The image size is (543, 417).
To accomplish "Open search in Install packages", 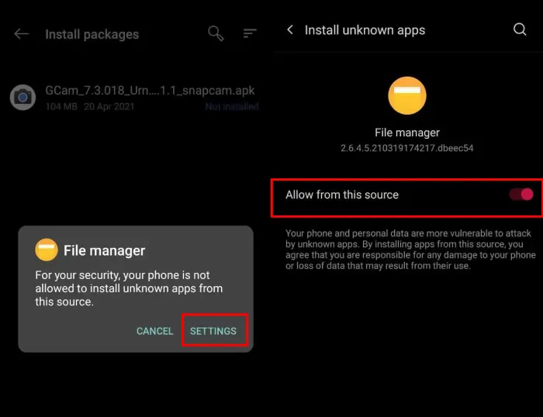I will tap(216, 33).
